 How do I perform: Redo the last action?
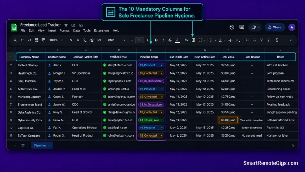[29, 40]
